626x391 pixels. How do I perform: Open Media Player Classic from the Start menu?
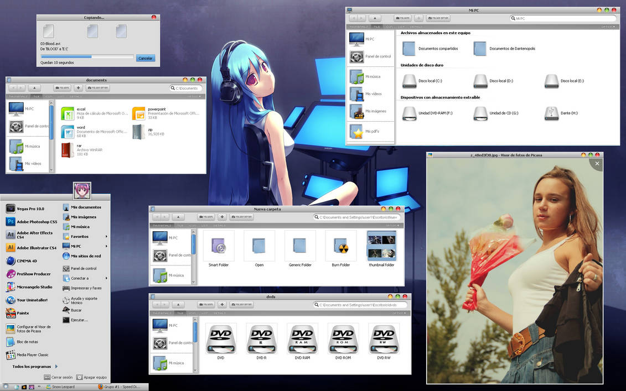coord(31,354)
